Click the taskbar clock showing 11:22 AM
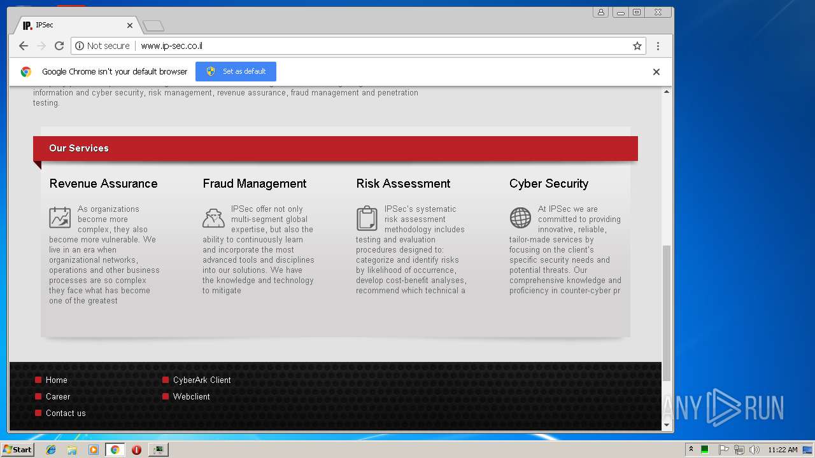 783,450
